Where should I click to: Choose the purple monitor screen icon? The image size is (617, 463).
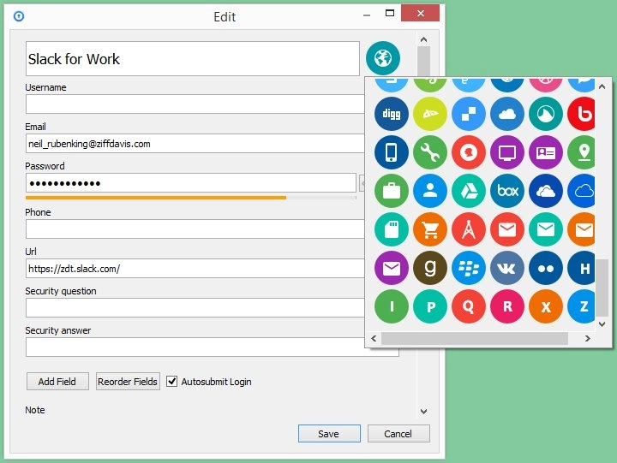507,152
